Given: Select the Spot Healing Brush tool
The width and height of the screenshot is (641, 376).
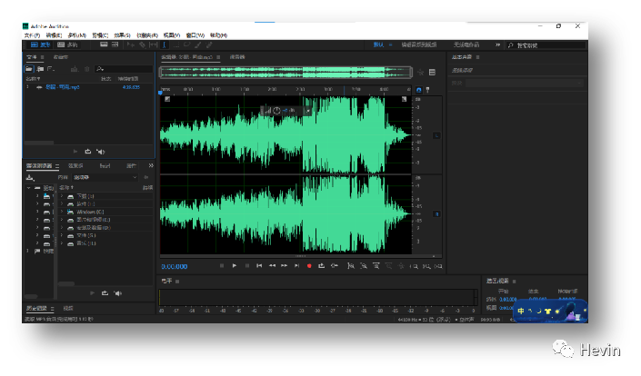Looking at the screenshot, I should click(x=209, y=45).
